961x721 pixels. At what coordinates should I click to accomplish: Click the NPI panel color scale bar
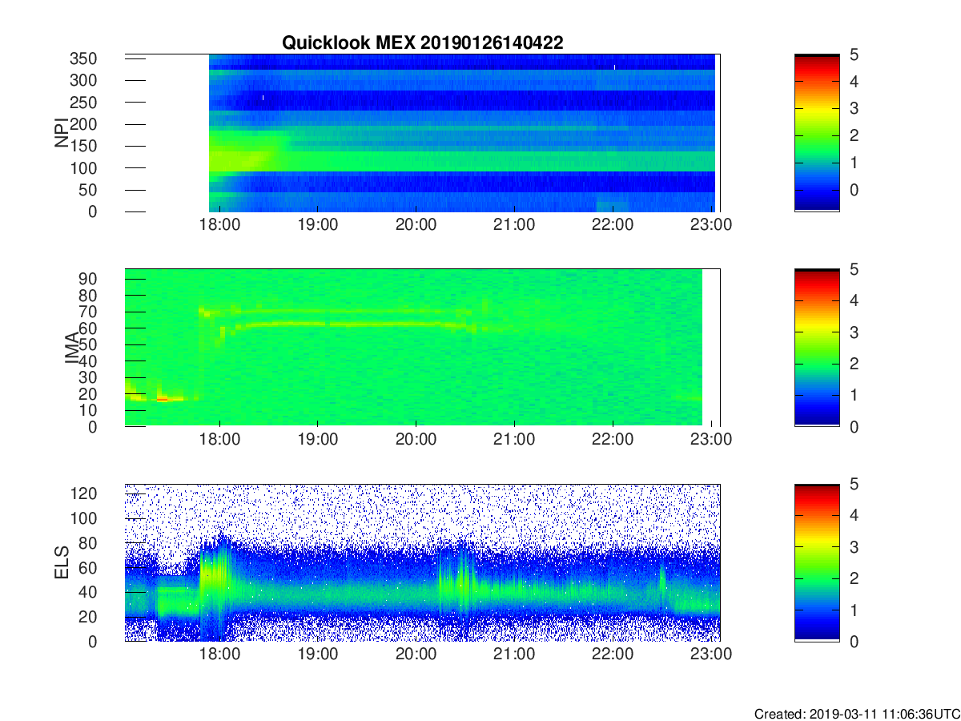pyautogui.click(x=817, y=133)
